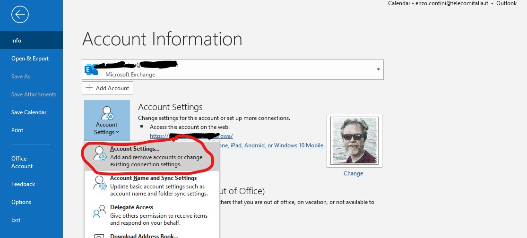This screenshot has width=527, height=238.
Task: Open Office Account page
Action: click(x=22, y=162)
